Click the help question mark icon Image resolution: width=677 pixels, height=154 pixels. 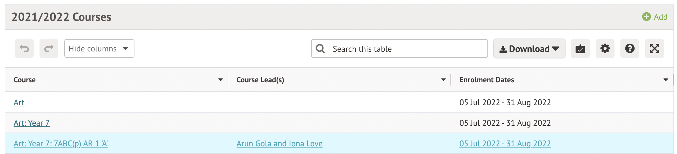point(630,48)
